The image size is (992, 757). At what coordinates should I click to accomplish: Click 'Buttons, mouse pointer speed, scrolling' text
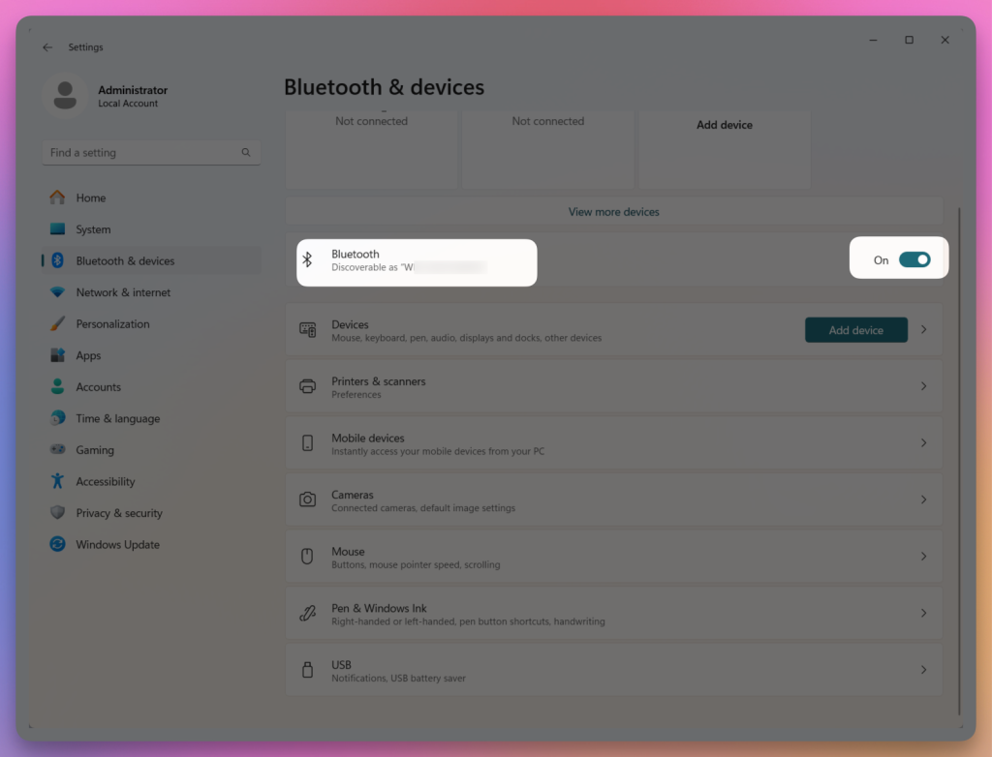coord(416,564)
